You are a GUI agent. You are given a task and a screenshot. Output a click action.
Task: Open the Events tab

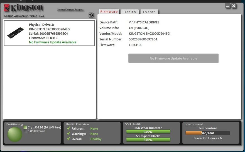(x=150, y=12)
